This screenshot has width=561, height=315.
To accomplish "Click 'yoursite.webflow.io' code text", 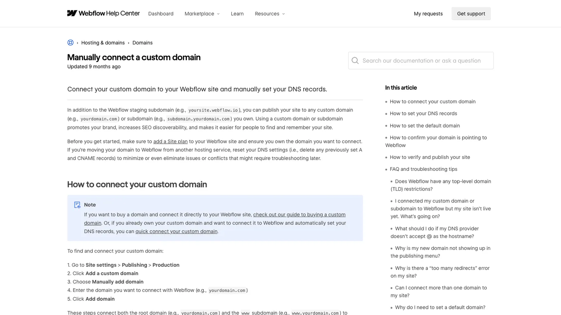I will coord(213,110).
